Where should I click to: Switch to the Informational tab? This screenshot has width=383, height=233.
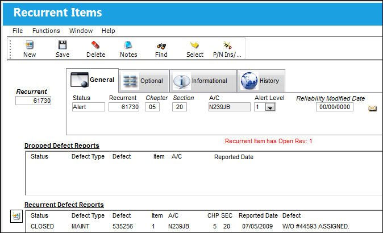(203, 81)
